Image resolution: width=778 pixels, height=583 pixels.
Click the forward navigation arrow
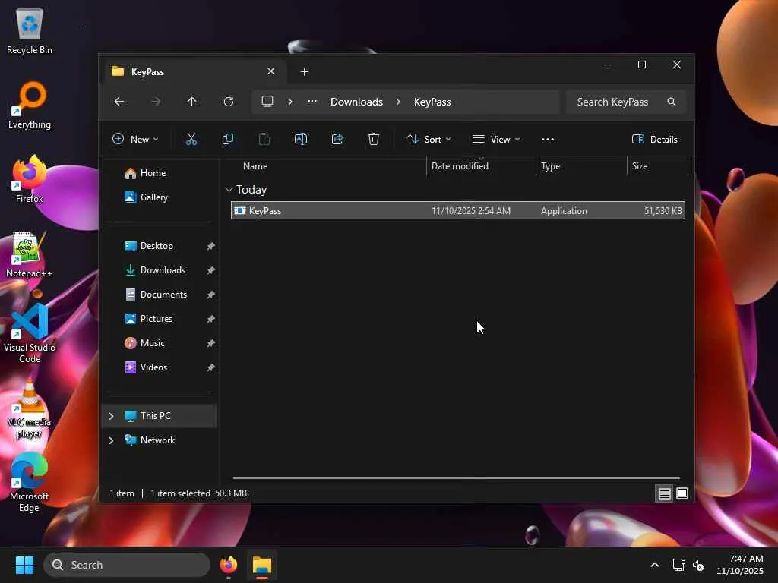[x=156, y=102]
